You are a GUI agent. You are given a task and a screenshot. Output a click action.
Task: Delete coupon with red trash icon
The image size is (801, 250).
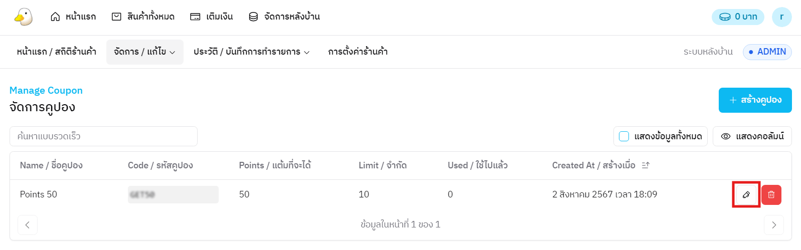tap(771, 194)
